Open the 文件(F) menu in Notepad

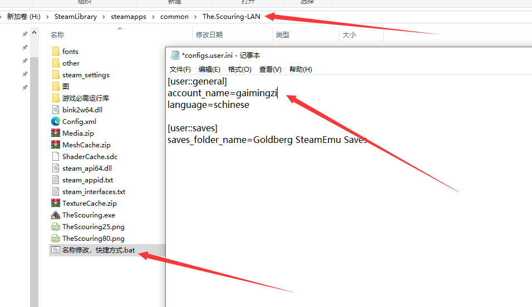click(x=180, y=70)
